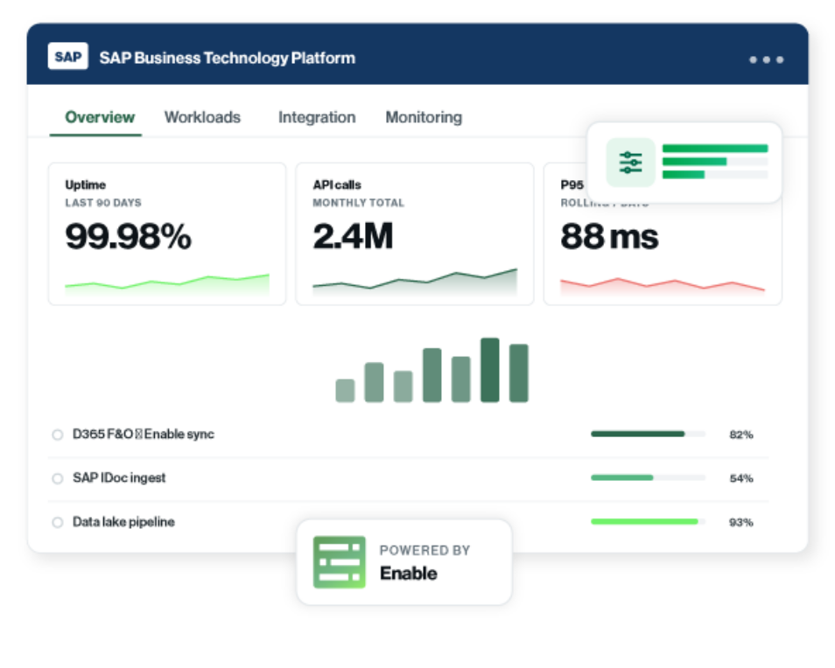Screen dimensions: 835x668
Task: Open the three-dot more options menu
Action: click(767, 59)
